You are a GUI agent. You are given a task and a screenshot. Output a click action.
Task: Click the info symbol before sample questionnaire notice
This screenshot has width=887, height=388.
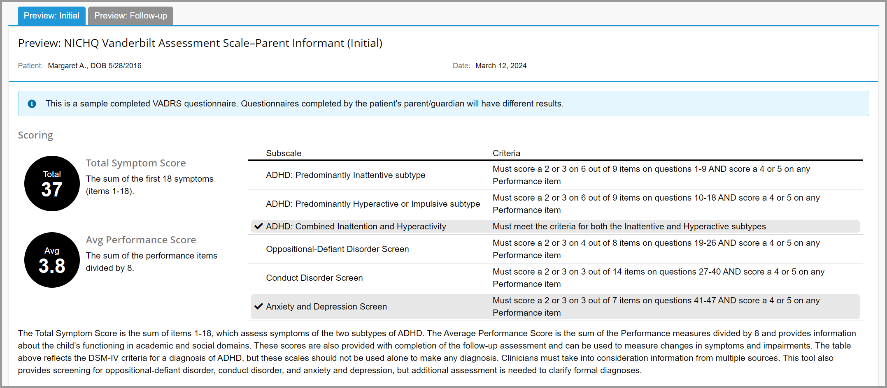tap(32, 104)
